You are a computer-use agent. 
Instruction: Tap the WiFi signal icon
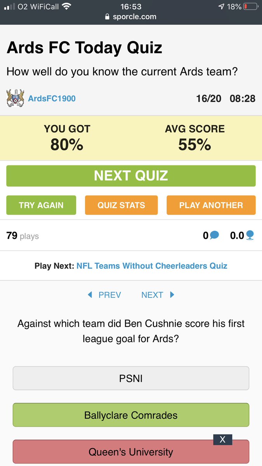click(67, 7)
